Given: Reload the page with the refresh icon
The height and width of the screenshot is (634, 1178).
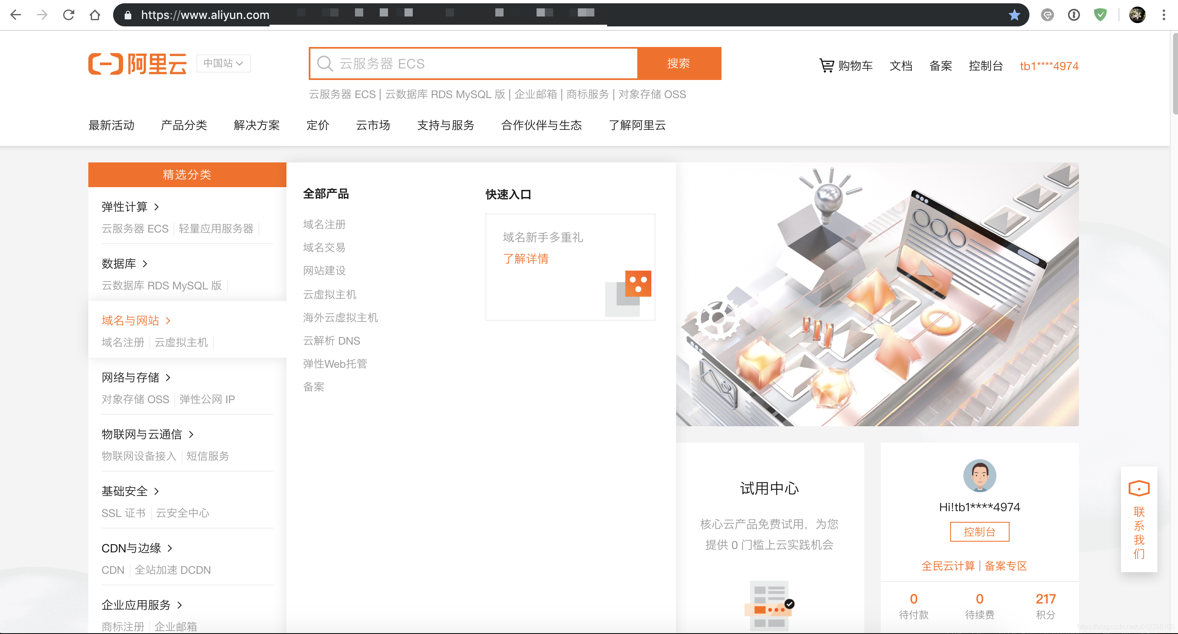Looking at the screenshot, I should (69, 14).
